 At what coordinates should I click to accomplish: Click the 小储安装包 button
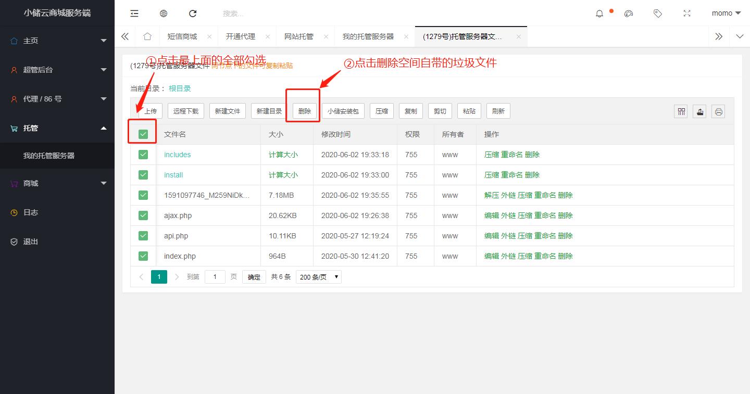coord(343,111)
